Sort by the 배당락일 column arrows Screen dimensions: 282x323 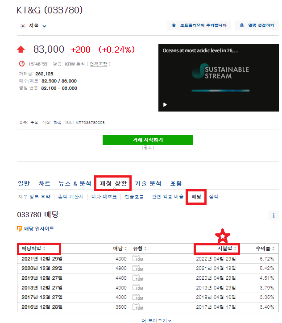(x=44, y=248)
